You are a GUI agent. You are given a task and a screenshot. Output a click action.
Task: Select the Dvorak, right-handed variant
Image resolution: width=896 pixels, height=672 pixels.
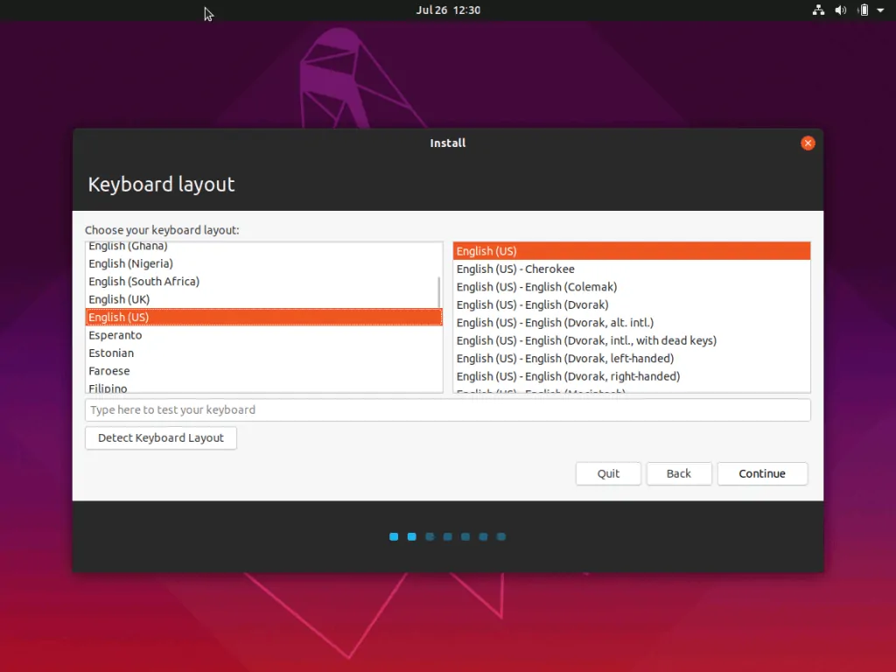[568, 376]
